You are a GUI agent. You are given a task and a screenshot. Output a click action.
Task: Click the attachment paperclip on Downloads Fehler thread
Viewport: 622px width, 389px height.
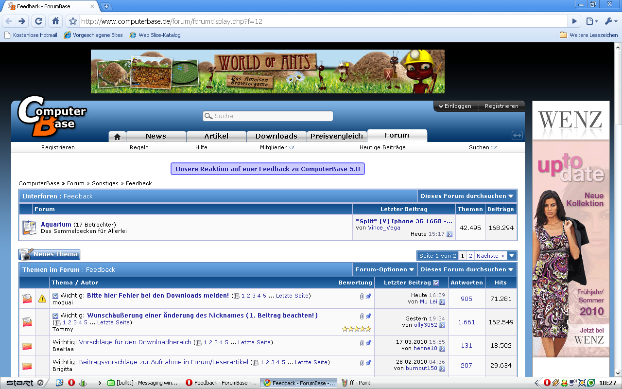[362, 296]
